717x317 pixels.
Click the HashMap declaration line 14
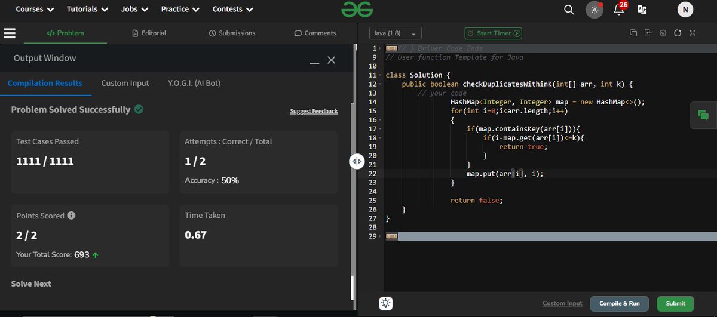(x=547, y=102)
